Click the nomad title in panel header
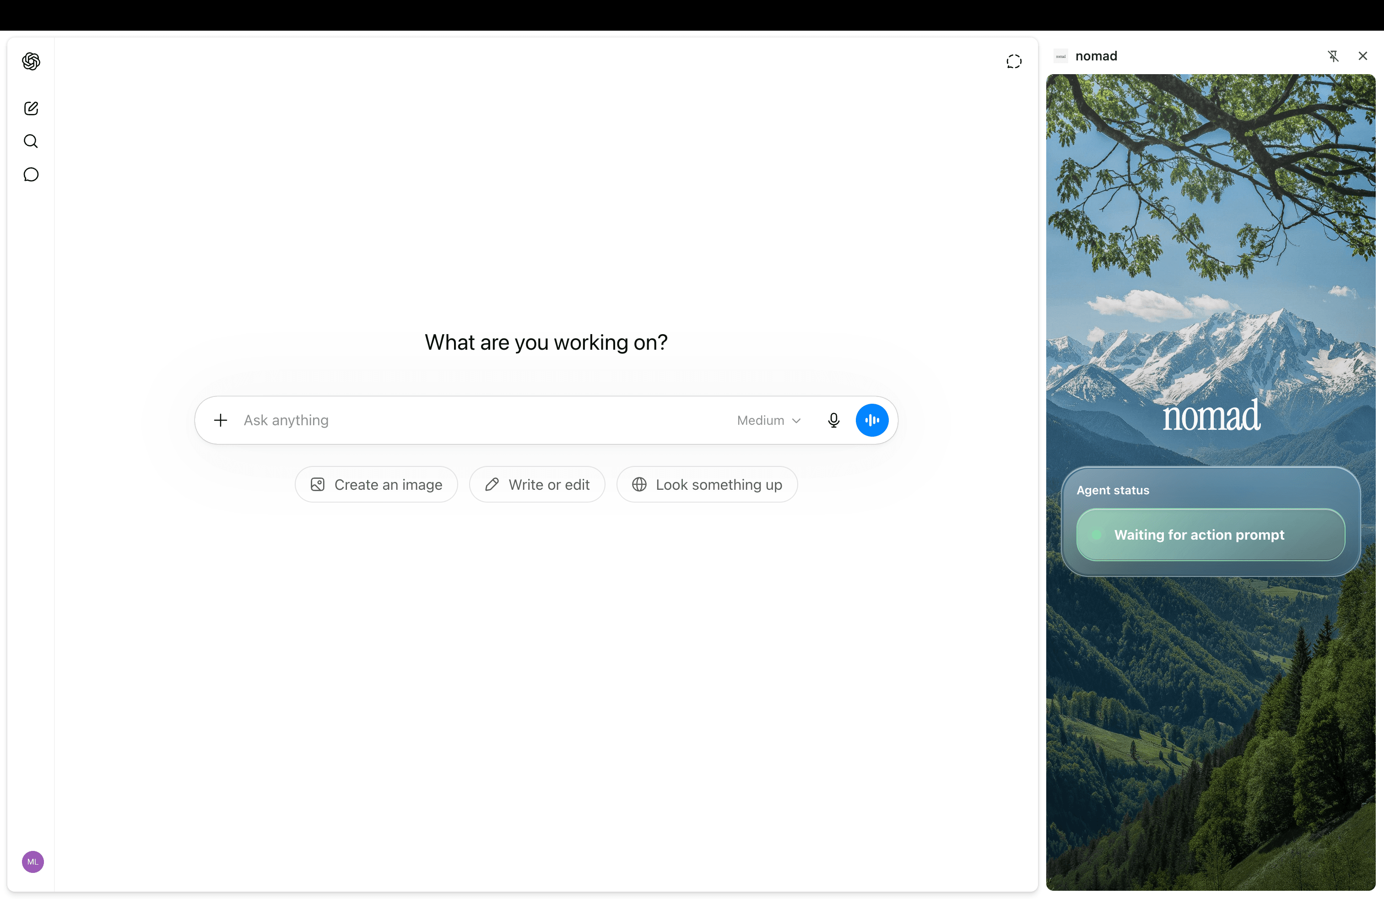This screenshot has height=899, width=1384. [x=1096, y=56]
